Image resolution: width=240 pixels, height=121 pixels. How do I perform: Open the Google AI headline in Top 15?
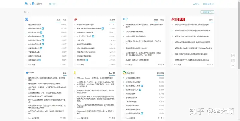pos(95,112)
